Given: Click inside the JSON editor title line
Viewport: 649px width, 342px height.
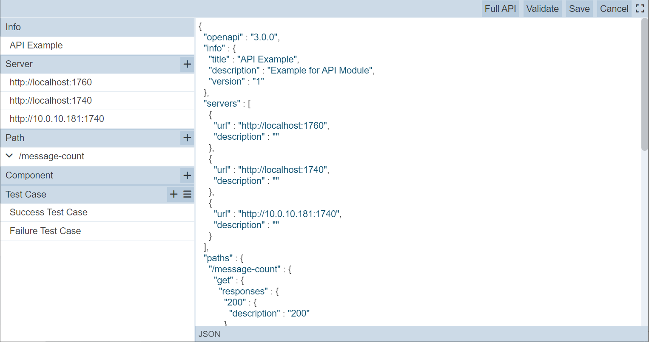Looking at the screenshot, I should (x=268, y=59).
